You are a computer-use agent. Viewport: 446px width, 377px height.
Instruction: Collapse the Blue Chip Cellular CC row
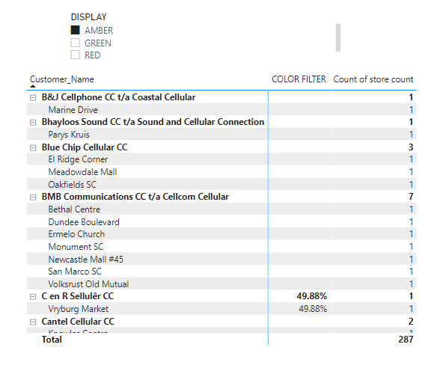click(x=33, y=148)
